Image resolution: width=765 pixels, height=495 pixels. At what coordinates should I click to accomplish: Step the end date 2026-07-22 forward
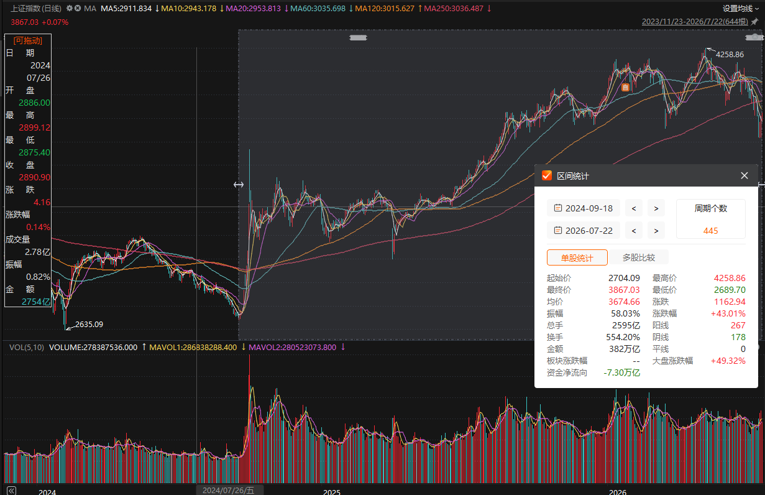(656, 231)
